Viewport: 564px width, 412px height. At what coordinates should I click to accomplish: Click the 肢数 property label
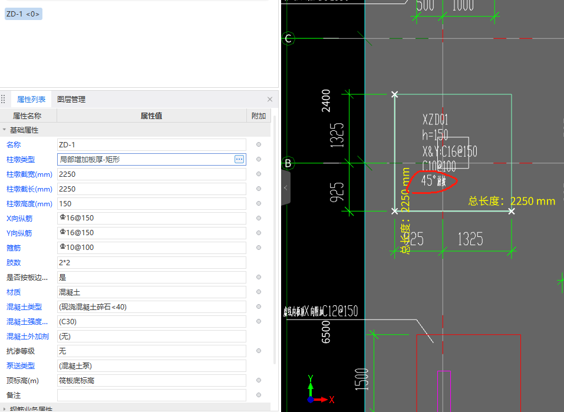pyautogui.click(x=14, y=263)
